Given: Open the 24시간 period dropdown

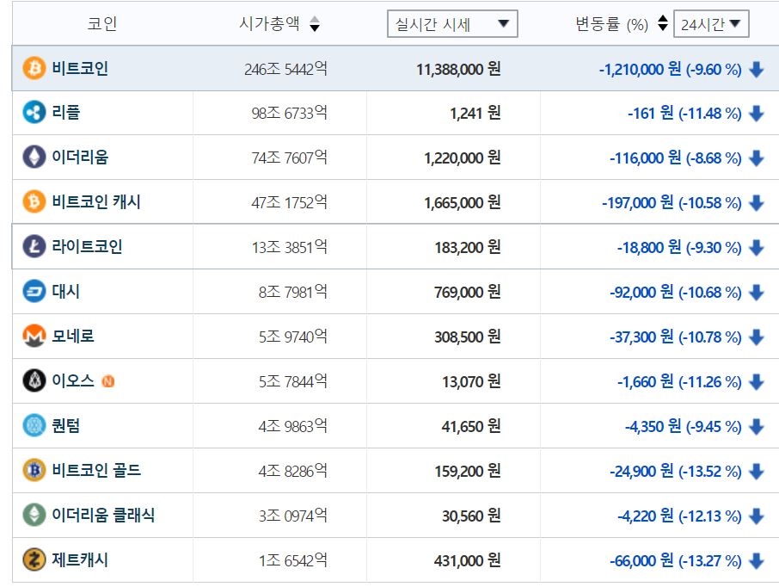Looking at the screenshot, I should coord(710,24).
